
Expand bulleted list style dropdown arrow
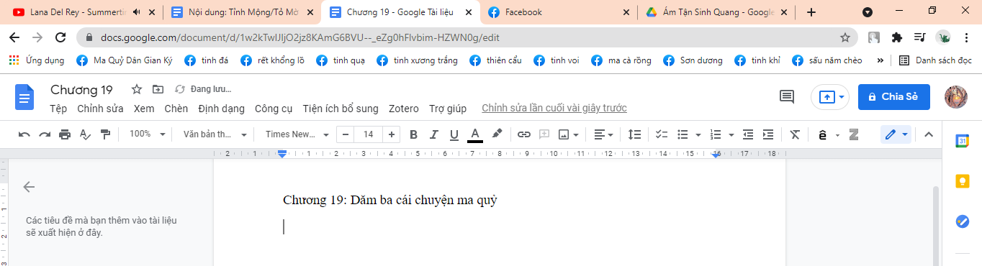(x=698, y=134)
